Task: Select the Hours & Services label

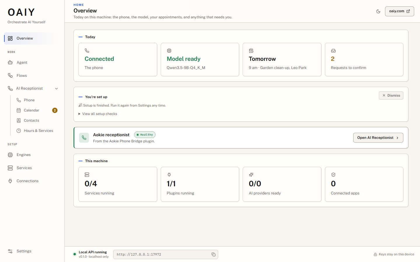Action: [x=38, y=131]
